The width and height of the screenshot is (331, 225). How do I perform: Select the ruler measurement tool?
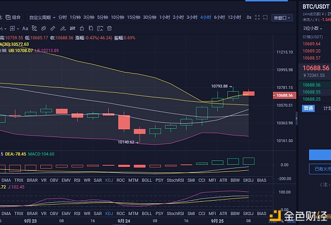click(53, 28)
